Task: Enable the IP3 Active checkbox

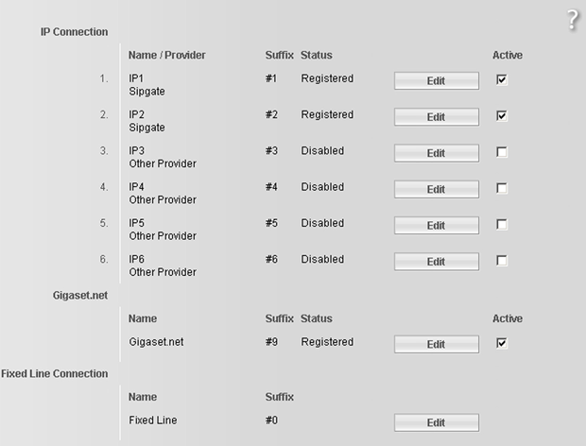Action: click(502, 152)
